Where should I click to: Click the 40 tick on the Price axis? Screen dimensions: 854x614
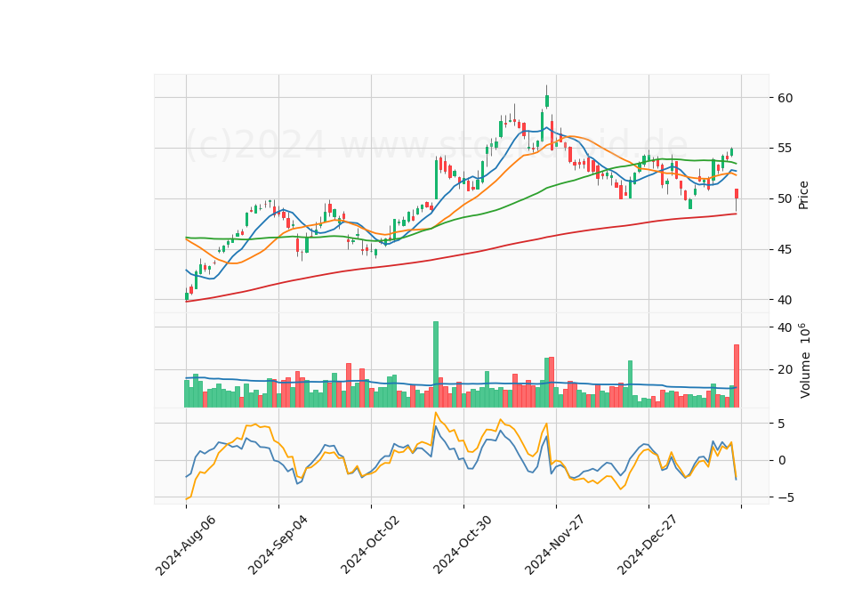coord(785,300)
